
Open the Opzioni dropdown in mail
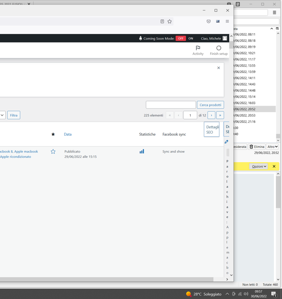258,166
